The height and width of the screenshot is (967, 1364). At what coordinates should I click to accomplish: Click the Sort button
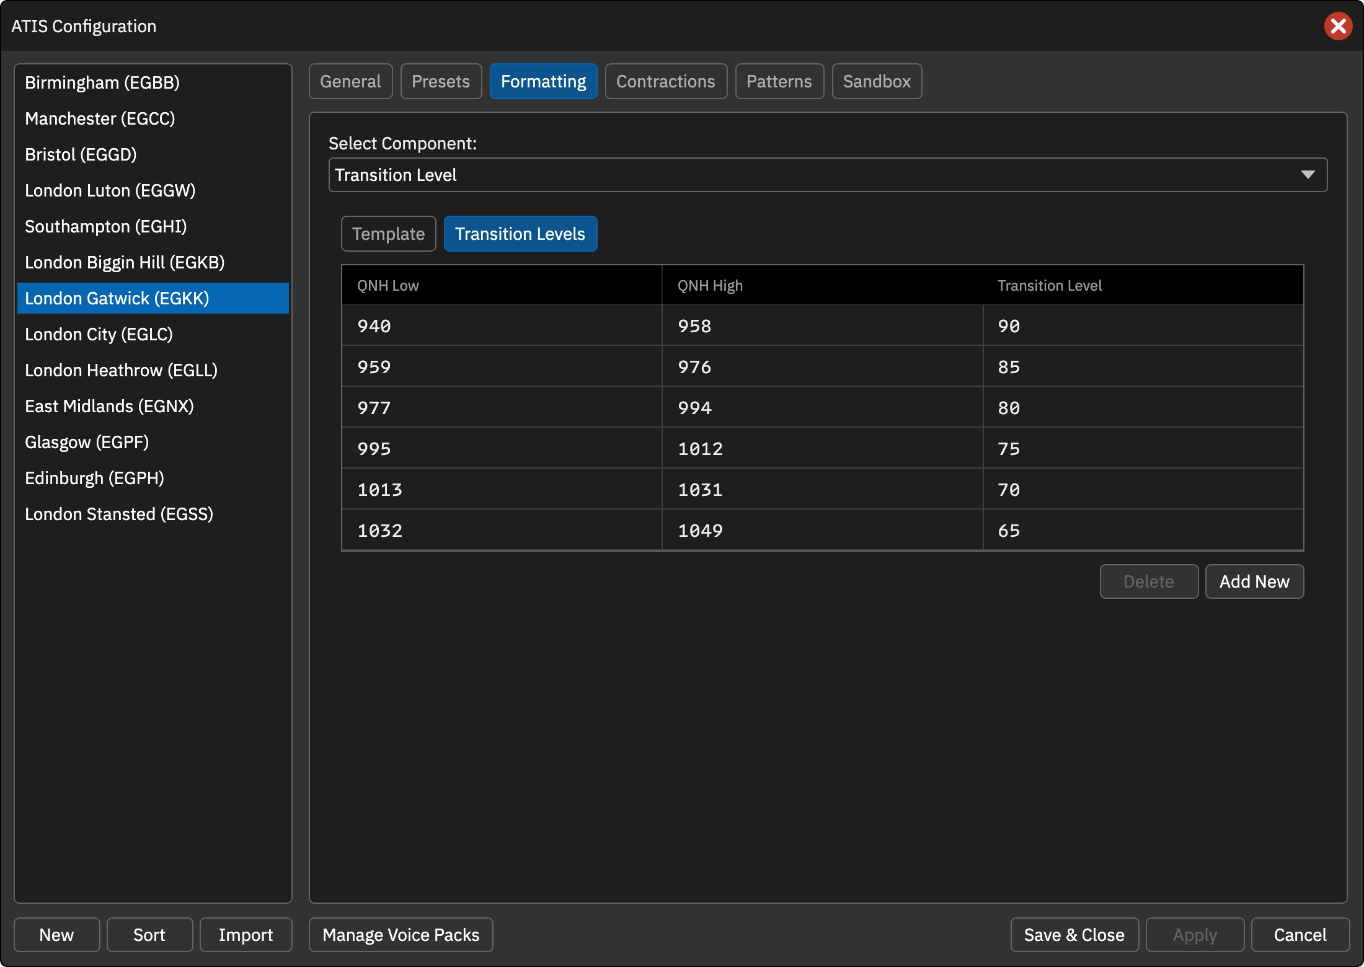(x=149, y=935)
